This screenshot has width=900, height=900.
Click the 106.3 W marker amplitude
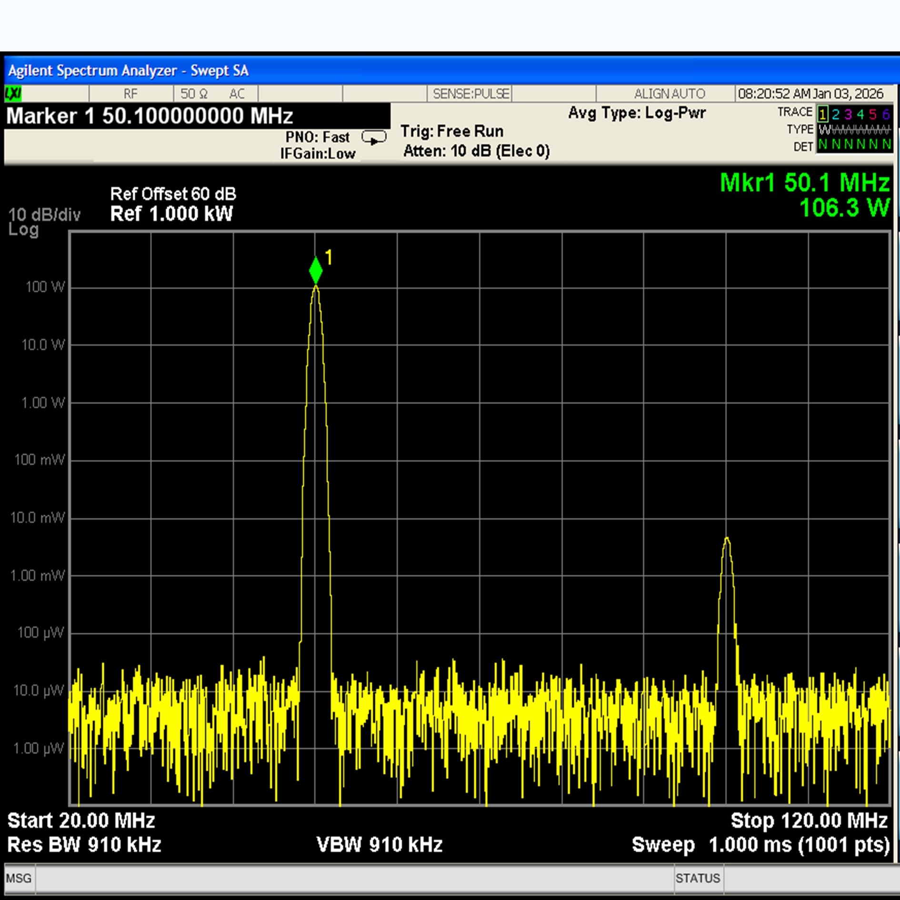[844, 208]
